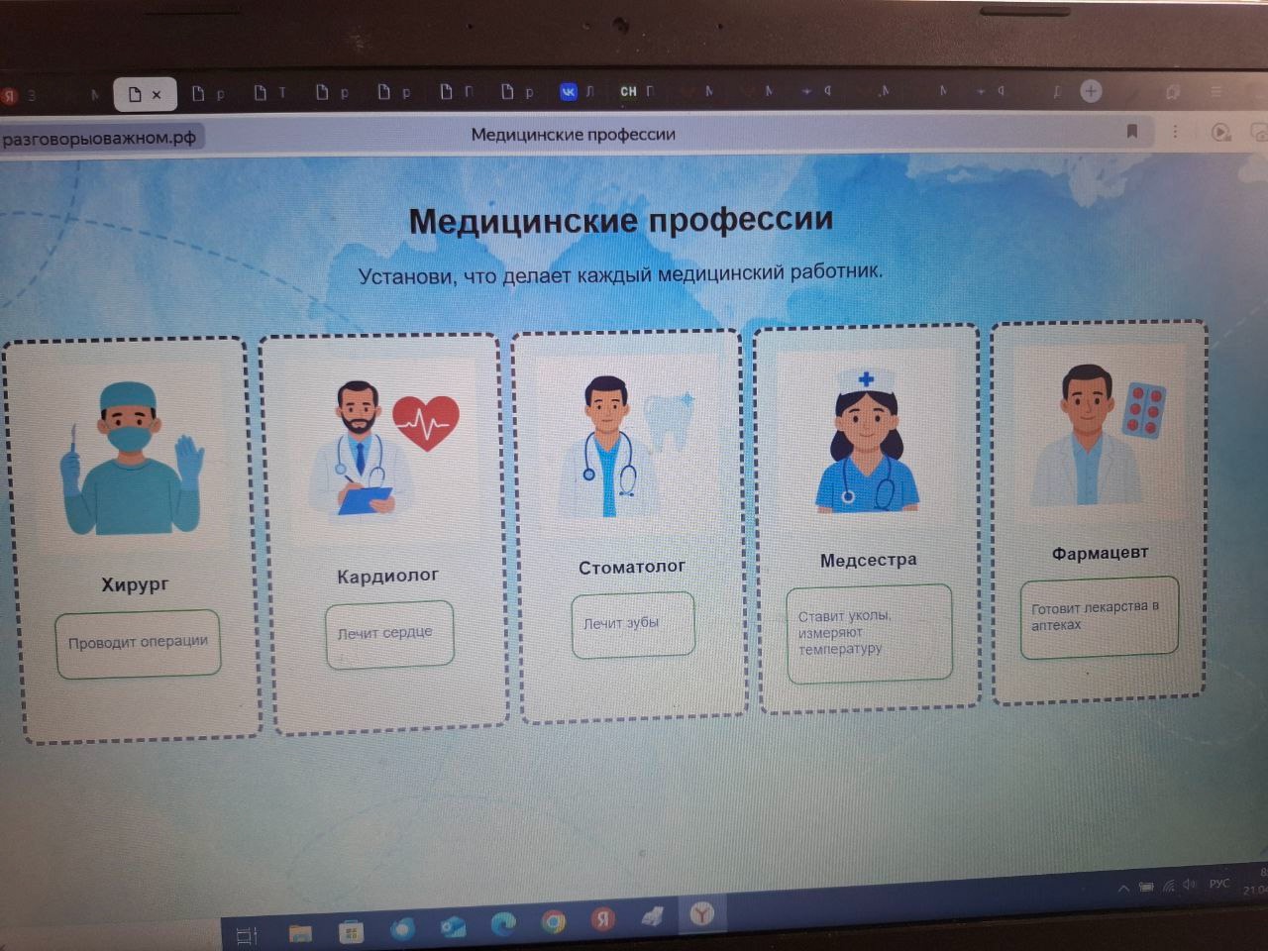This screenshot has width=1268, height=951.
Task: Click the nurse illustration on Медсестра card
Action: tap(866, 439)
